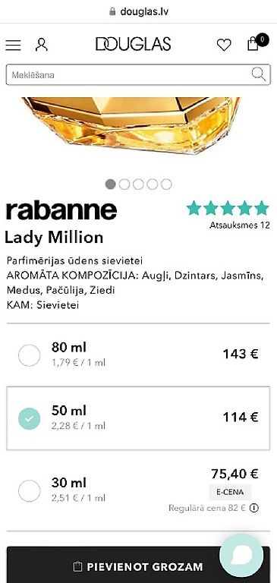Open the live chat bubble icon
Screen dimensions: 277x583
(x=241, y=555)
